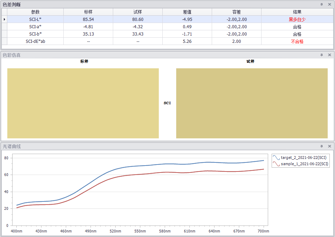Image resolution: width=335 pixels, height=237 pixels.
Task: Click the SCI-dE*ab row header cell
Action: coord(4,41)
